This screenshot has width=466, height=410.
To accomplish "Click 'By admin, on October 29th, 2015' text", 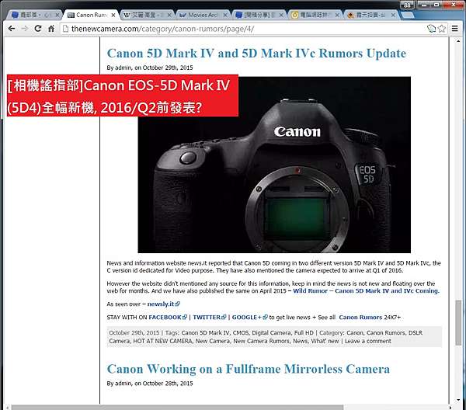I will pyautogui.click(x=150, y=68).
